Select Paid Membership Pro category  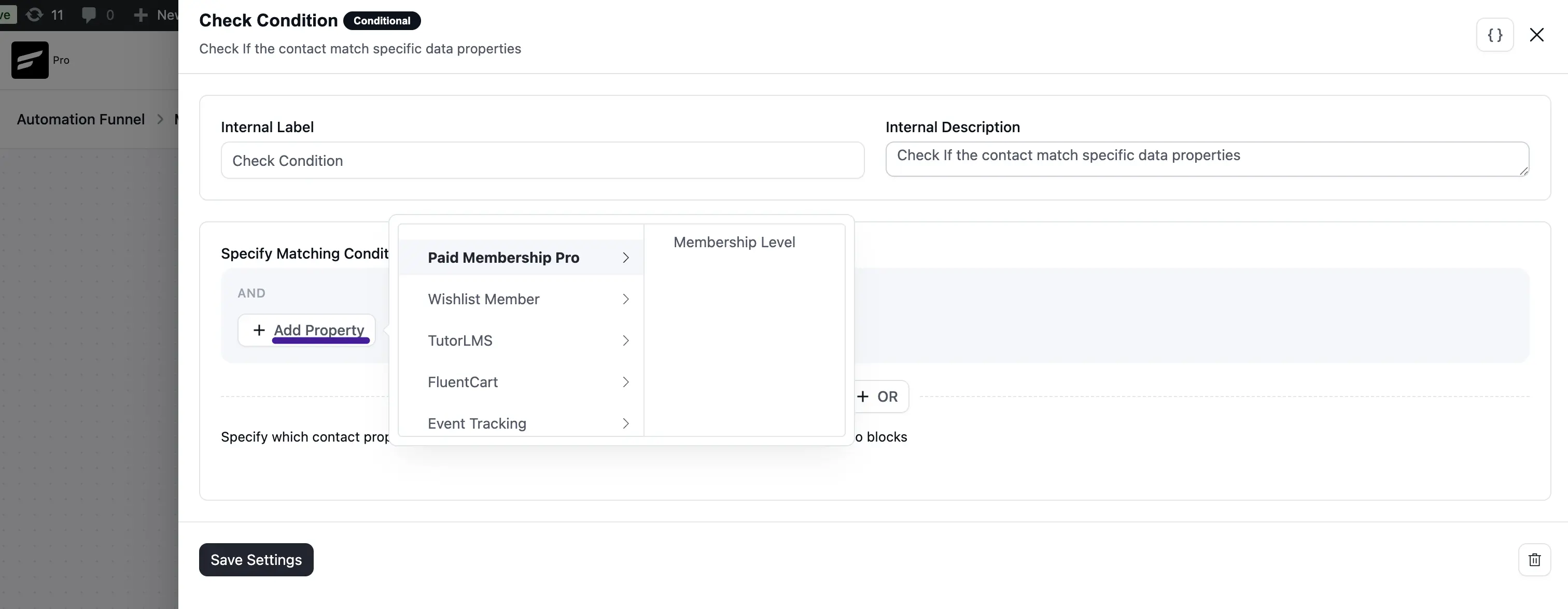(x=521, y=258)
